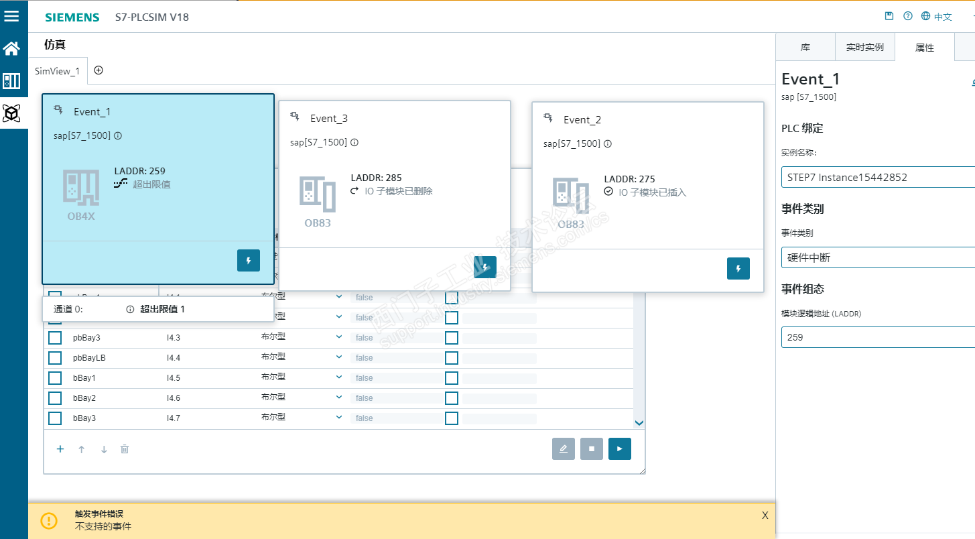Click the info icon beside sap[S7_1500] on Event_1
Viewport: 975px width, 539px height.
point(118,135)
